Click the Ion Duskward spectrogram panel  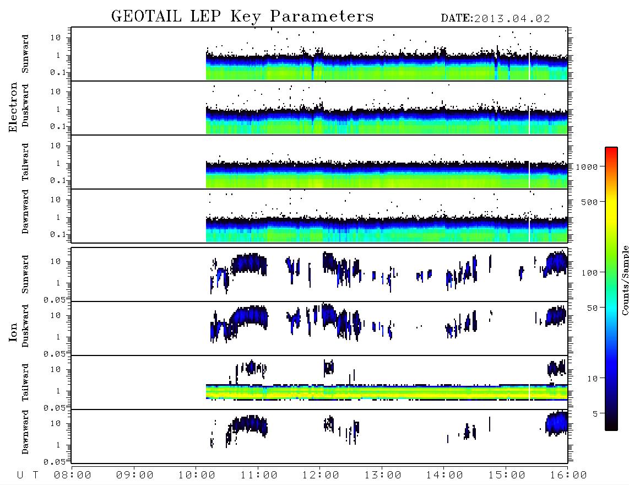[x=319, y=328]
